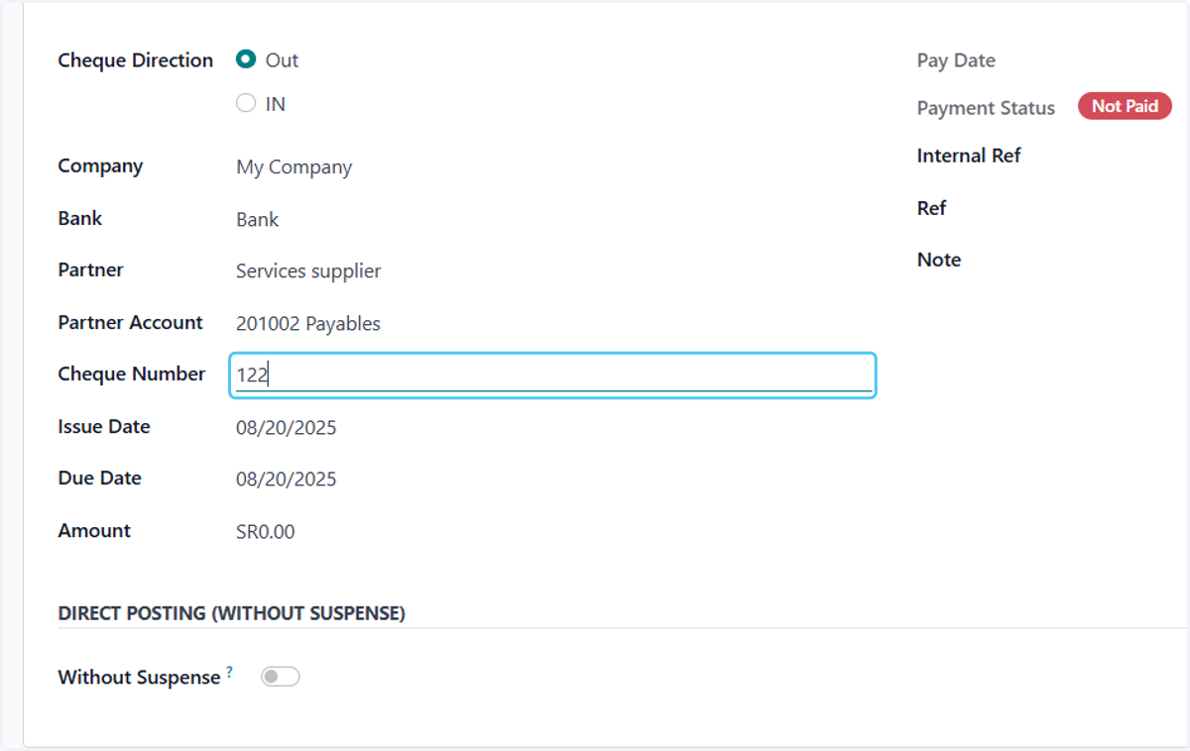The width and height of the screenshot is (1190, 751).
Task: Click the Cheque Number label
Action: coord(132,374)
